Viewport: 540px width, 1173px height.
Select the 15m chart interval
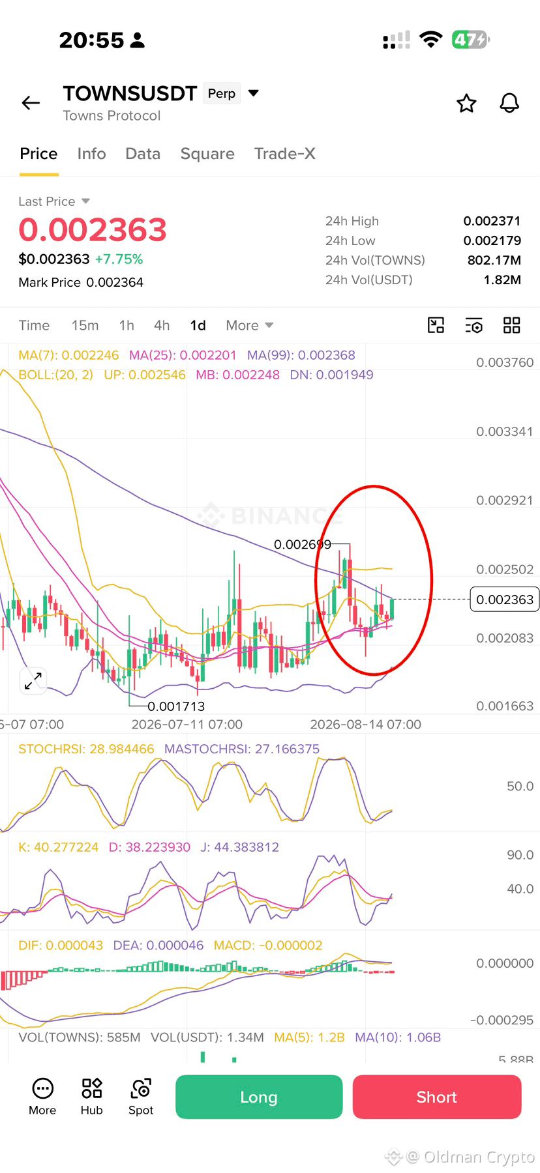point(85,325)
